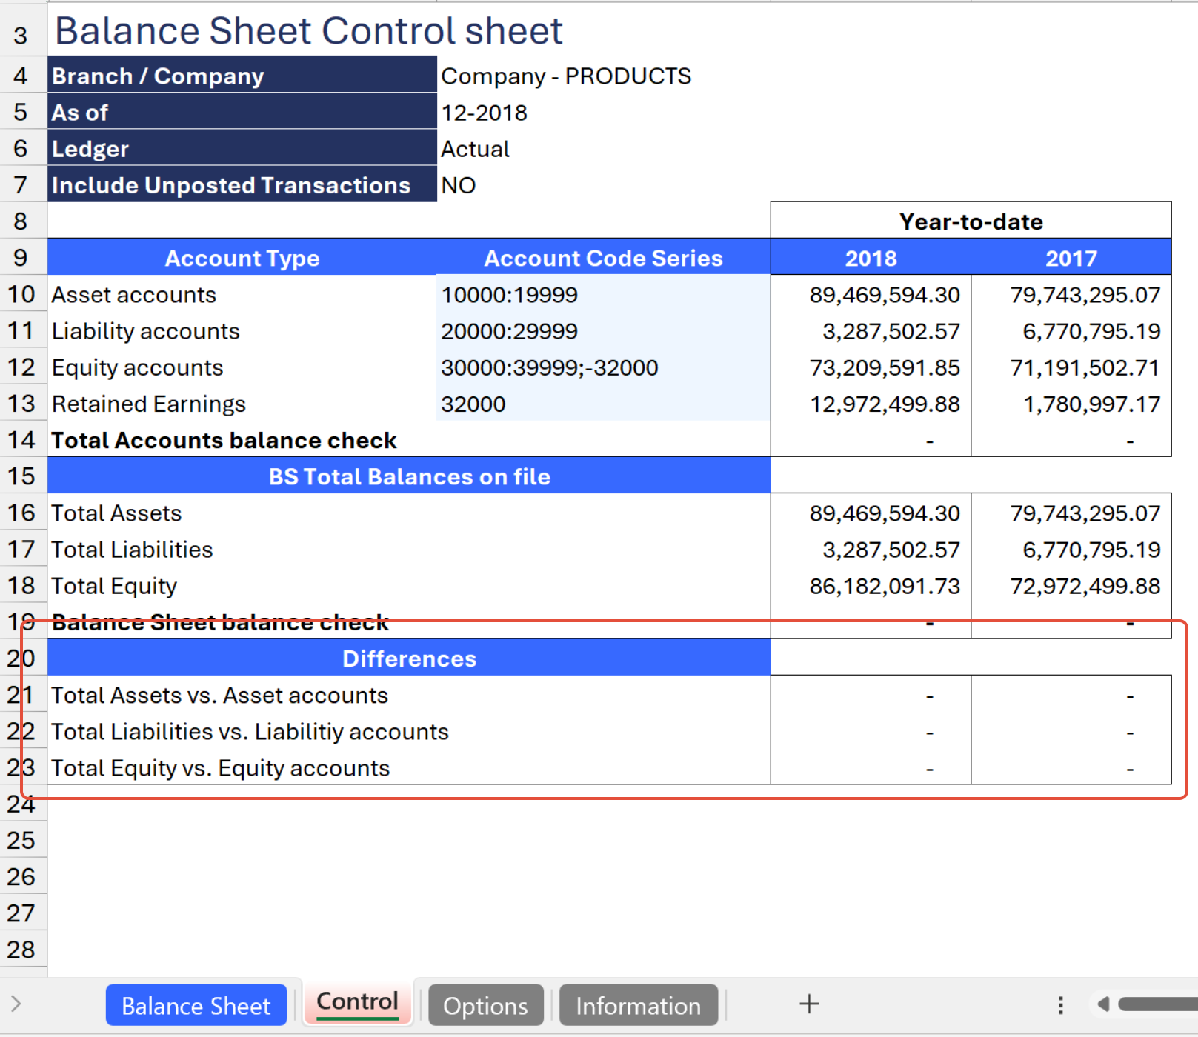The height and width of the screenshot is (1037, 1198).
Task: Select the 72,972,499.88 Total Equity cell
Action: tap(1071, 585)
